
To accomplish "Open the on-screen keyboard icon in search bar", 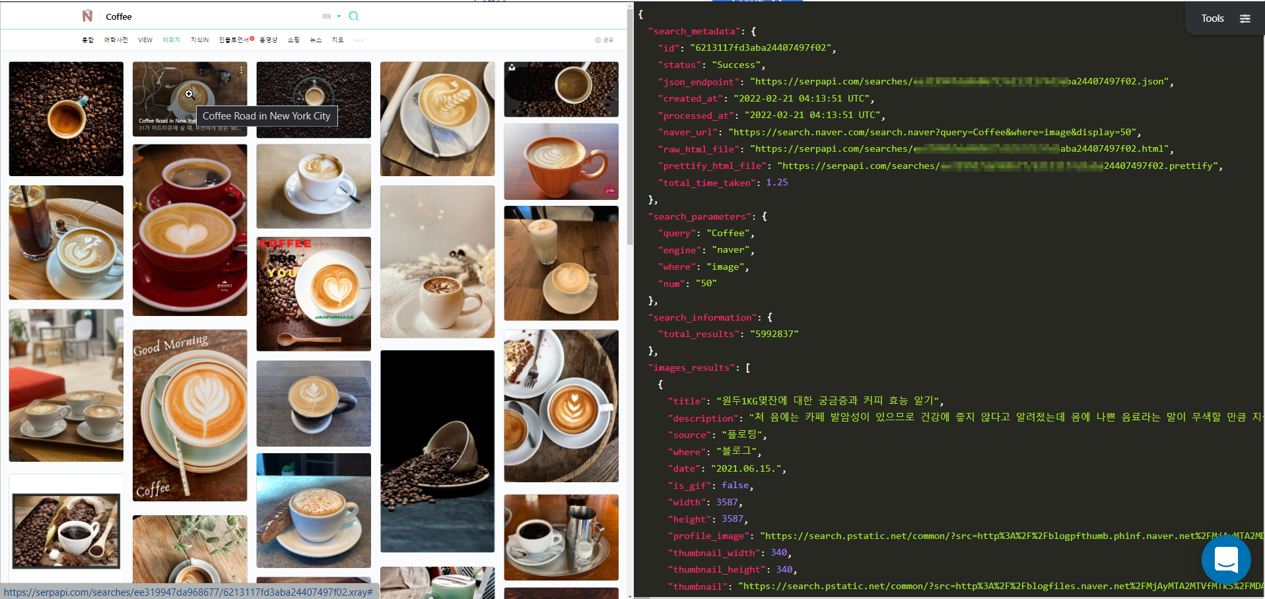I will pyautogui.click(x=326, y=16).
